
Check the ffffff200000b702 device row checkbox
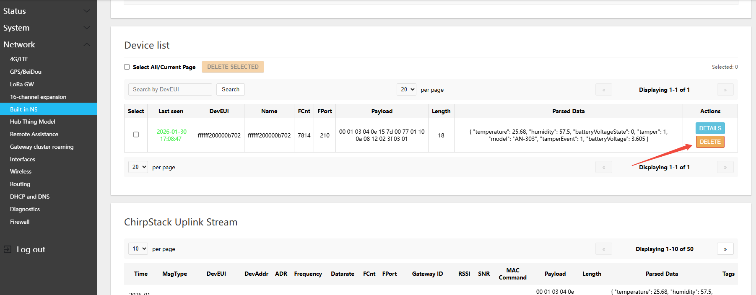tap(136, 135)
